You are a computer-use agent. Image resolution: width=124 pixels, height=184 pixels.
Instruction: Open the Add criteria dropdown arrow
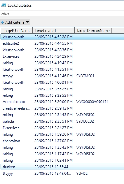coord(27,22)
